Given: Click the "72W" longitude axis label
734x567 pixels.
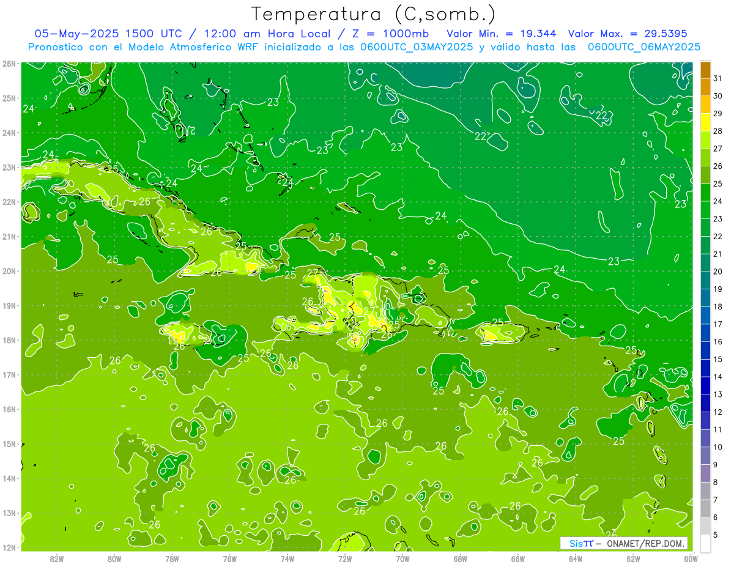Looking at the screenshot, I should tap(345, 558).
